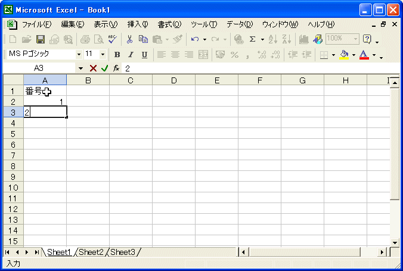Click the Merge and Center icon

(x=203, y=54)
